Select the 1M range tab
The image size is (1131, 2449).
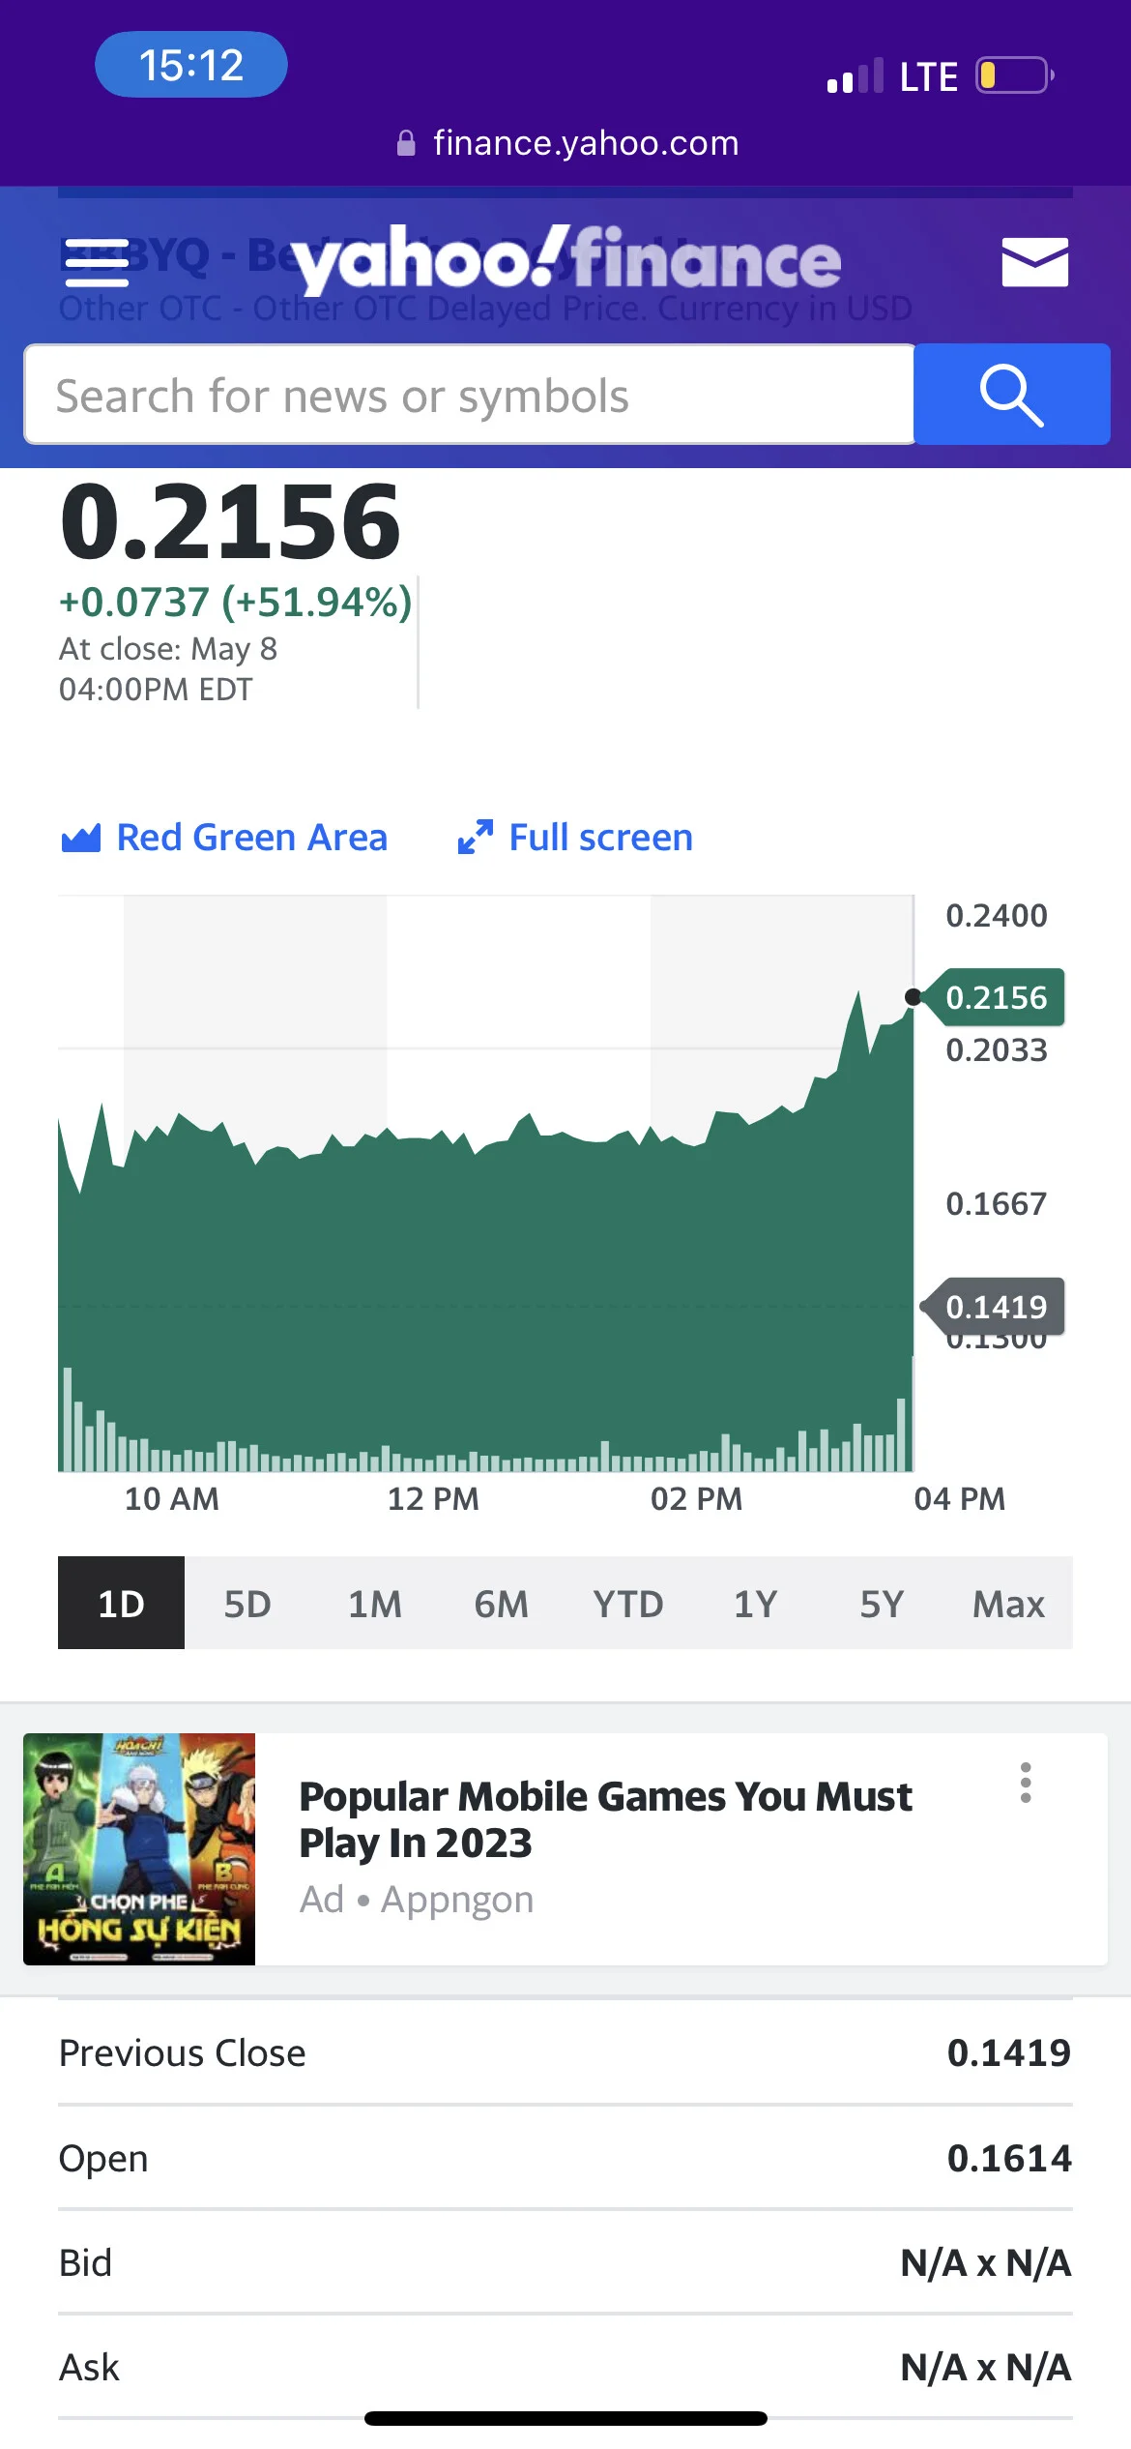pos(374,1603)
